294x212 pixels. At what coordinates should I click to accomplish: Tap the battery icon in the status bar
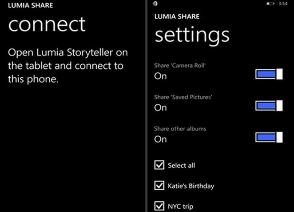coord(270,4)
